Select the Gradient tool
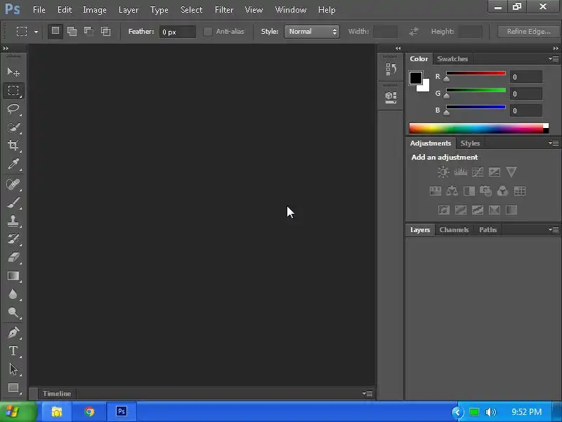 click(x=13, y=276)
